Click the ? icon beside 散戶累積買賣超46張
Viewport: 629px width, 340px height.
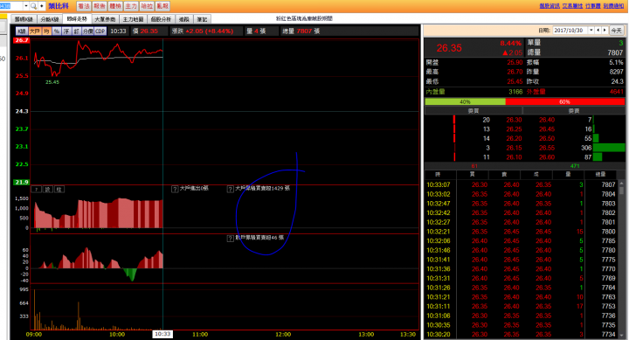(x=231, y=239)
